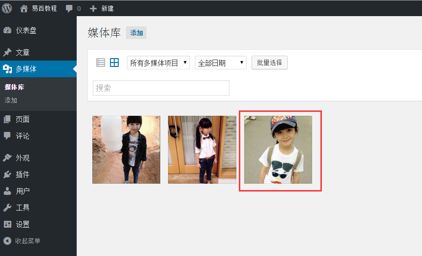This screenshot has width=422, height=256.
Task: Click the plus icon for 新建
Action: coord(93,9)
